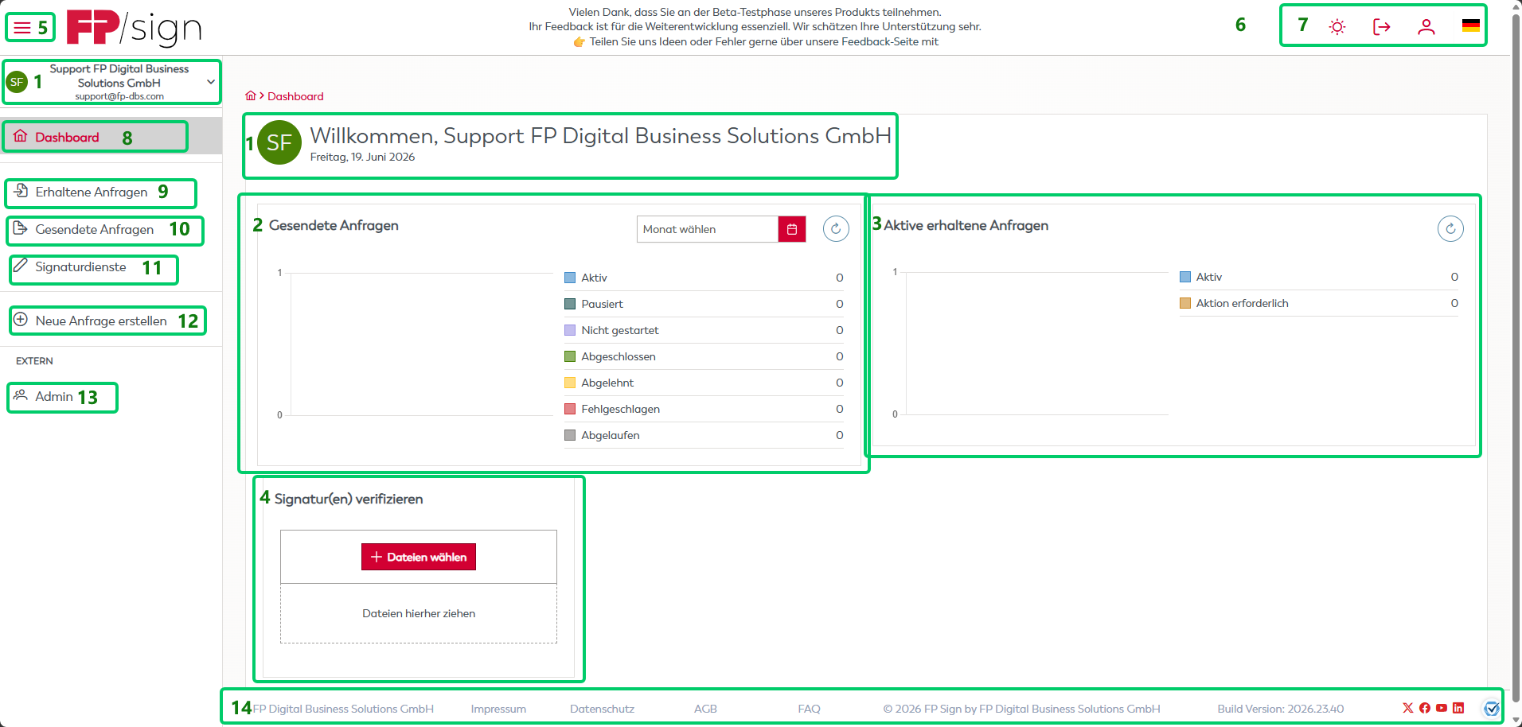1522x727 pixels.
Task: Open the Dashboard breadcrumb link
Action: click(295, 96)
